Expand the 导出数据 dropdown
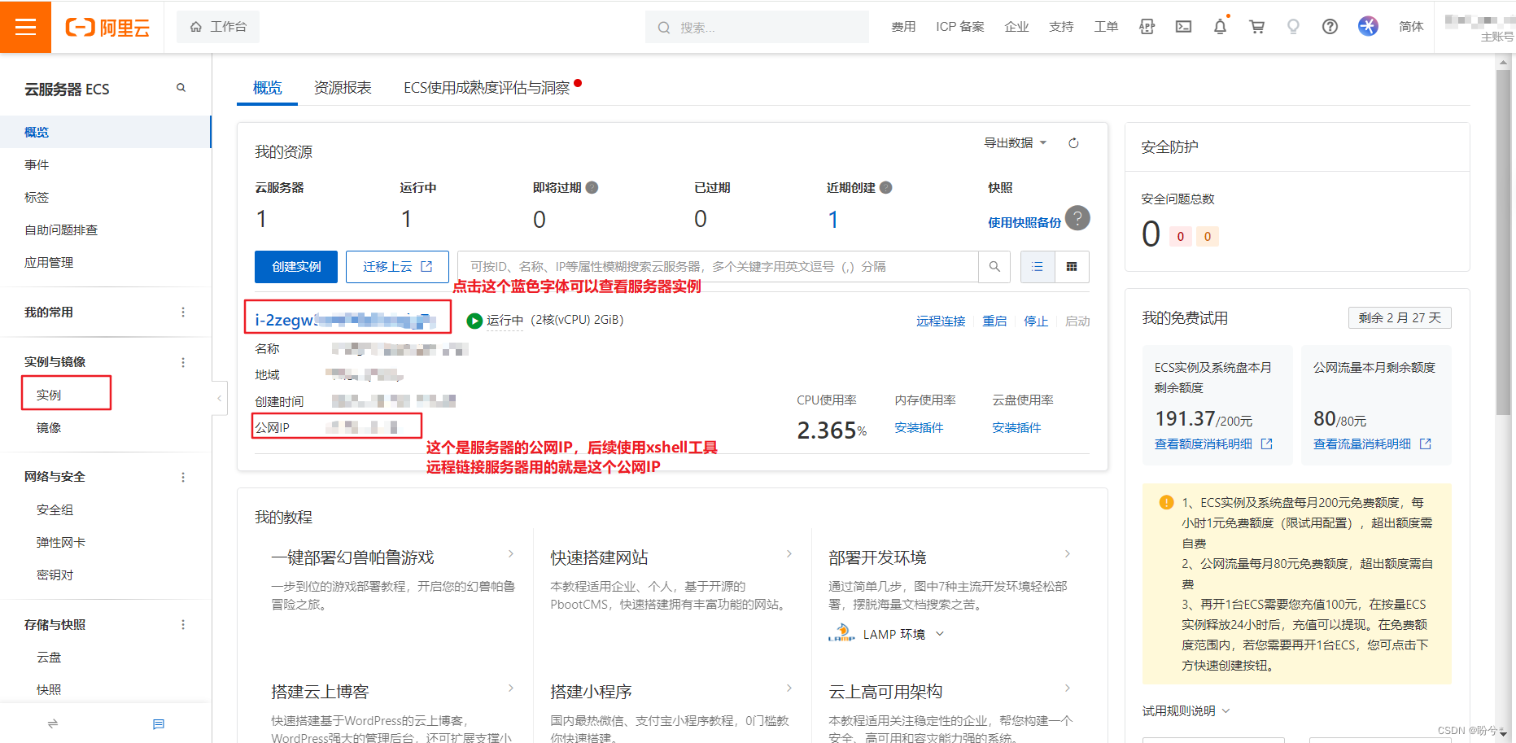1516x743 pixels. click(x=1015, y=142)
